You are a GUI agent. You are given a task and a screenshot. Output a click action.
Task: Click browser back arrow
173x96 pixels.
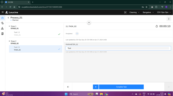pos(2,7)
